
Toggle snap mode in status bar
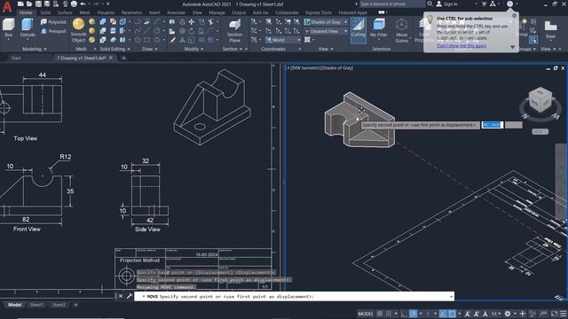pos(389,314)
